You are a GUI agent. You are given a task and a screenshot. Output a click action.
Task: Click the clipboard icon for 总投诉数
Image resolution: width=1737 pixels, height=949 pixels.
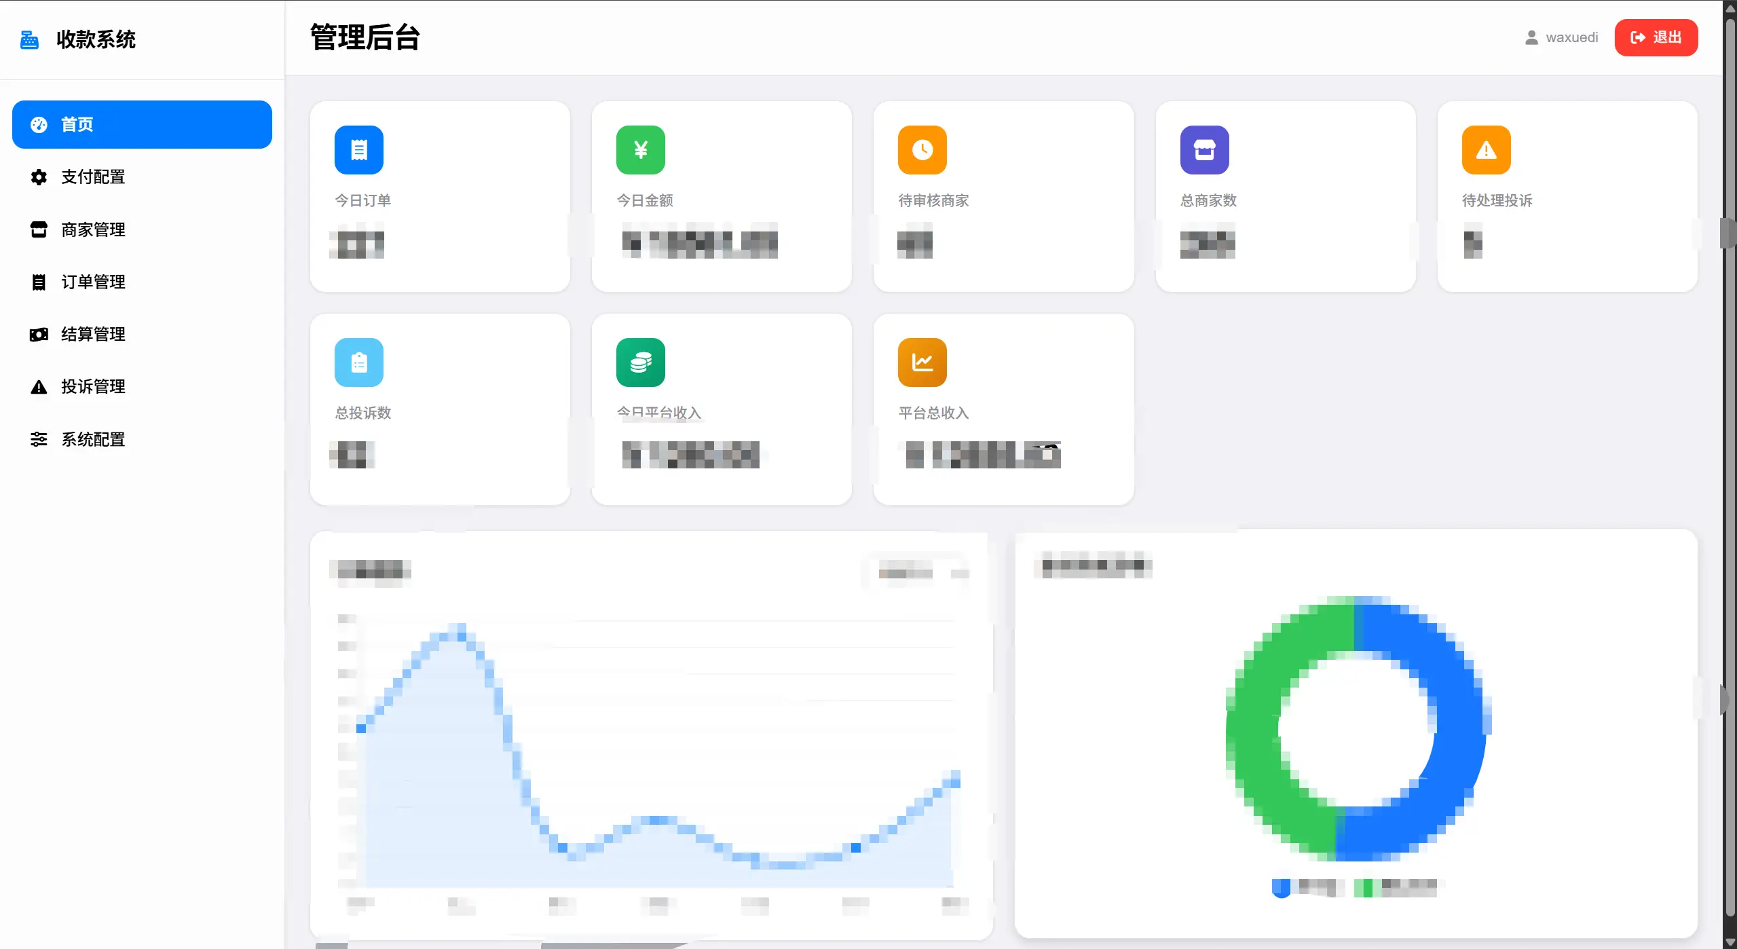[x=358, y=362]
